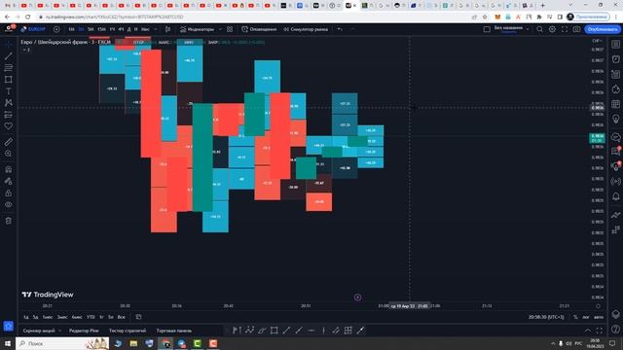Open chart settings gear icon
The height and width of the screenshot is (350, 623).
click(552, 29)
